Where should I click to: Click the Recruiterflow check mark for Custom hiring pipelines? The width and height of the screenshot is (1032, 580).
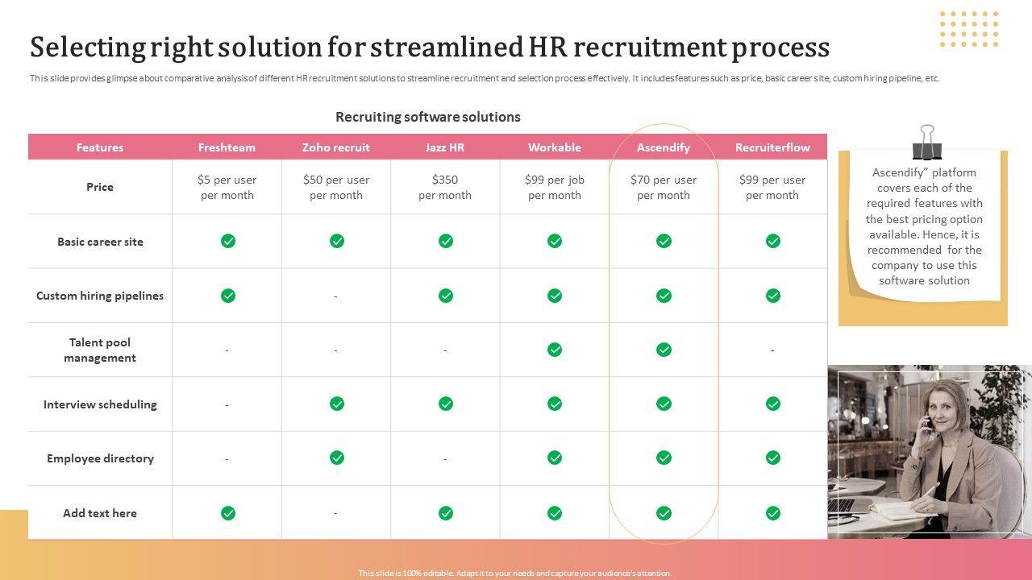[773, 296]
